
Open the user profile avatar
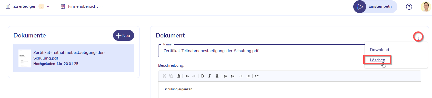[426, 7]
